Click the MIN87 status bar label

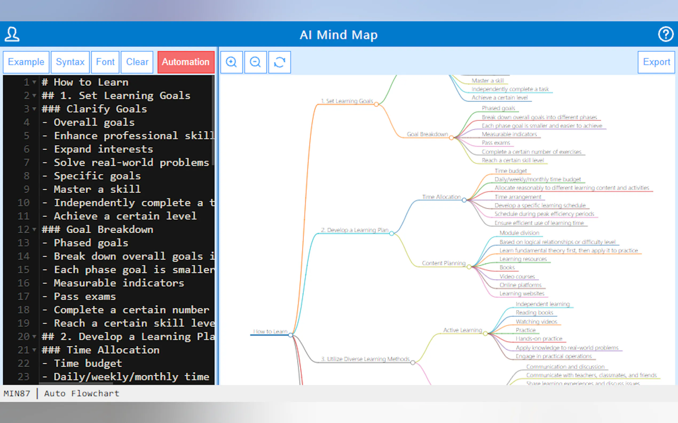click(17, 393)
